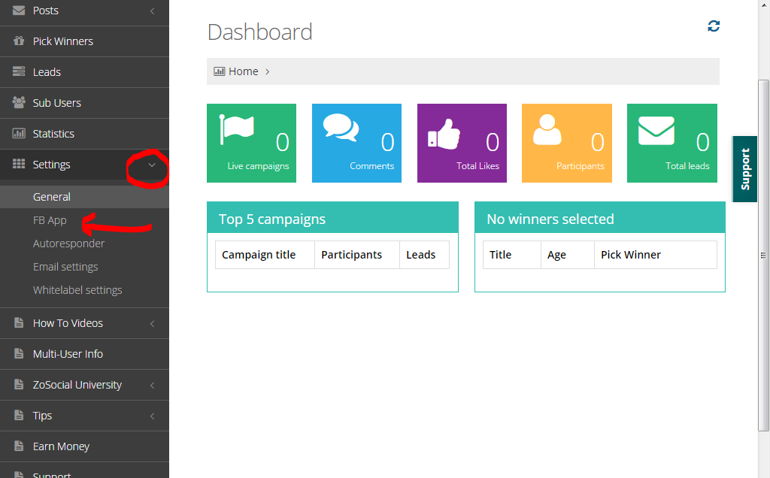Click the speech bubbles icon on Comments tile
The height and width of the screenshot is (478, 770).
pos(341,128)
